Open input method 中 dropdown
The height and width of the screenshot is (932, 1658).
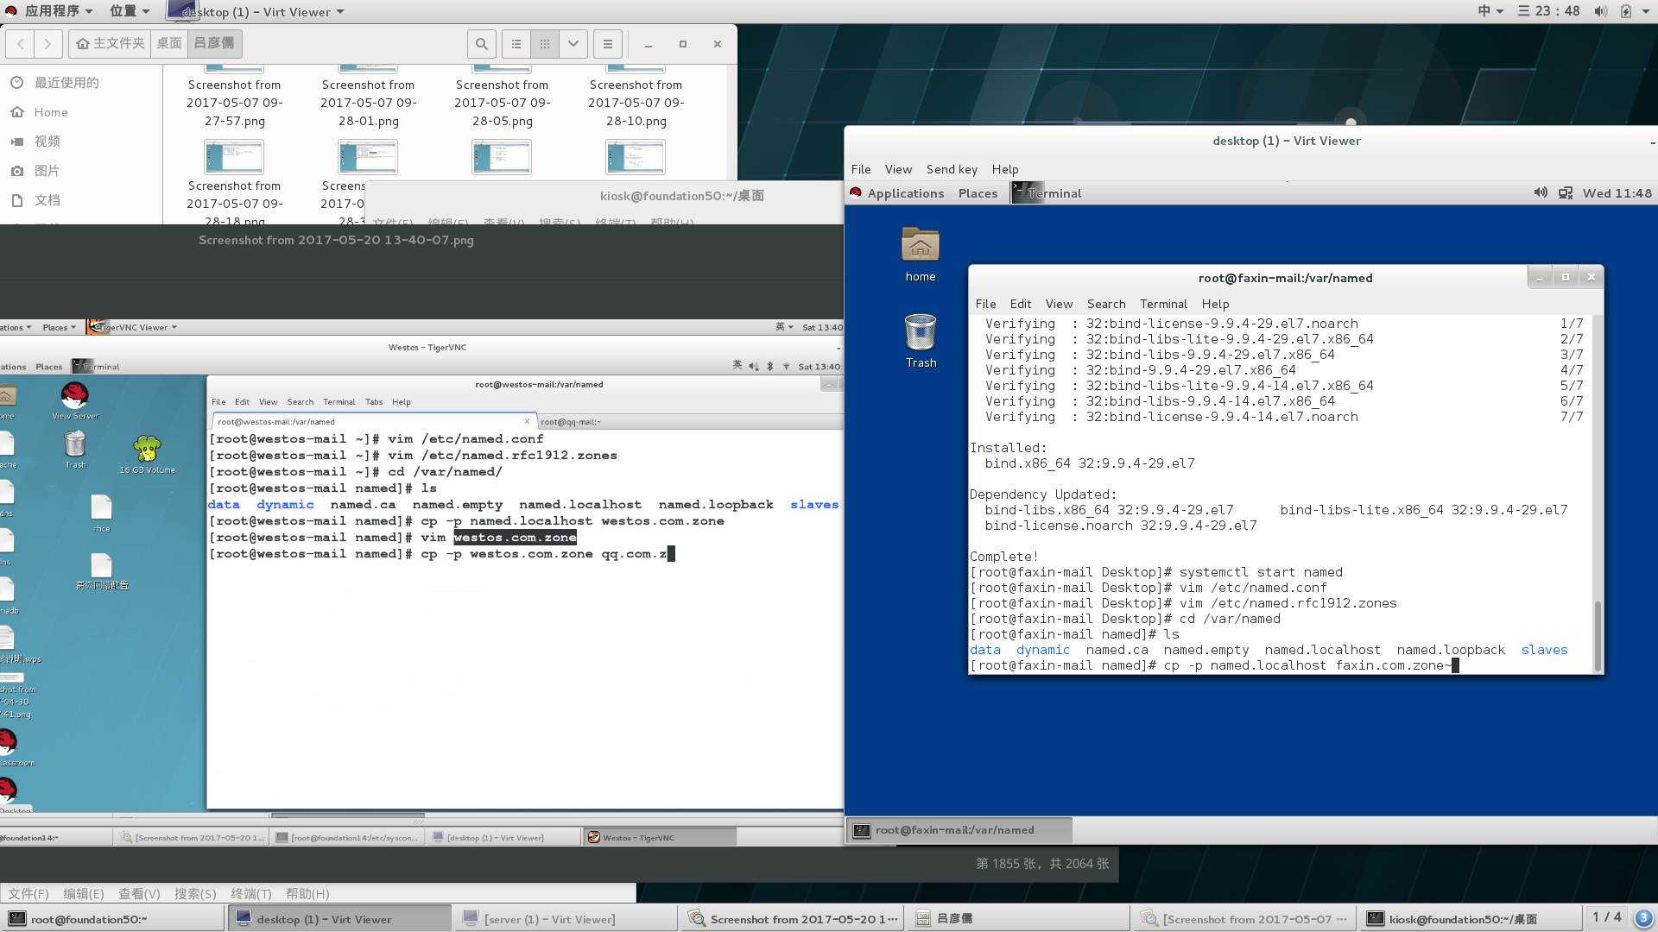(x=1490, y=11)
